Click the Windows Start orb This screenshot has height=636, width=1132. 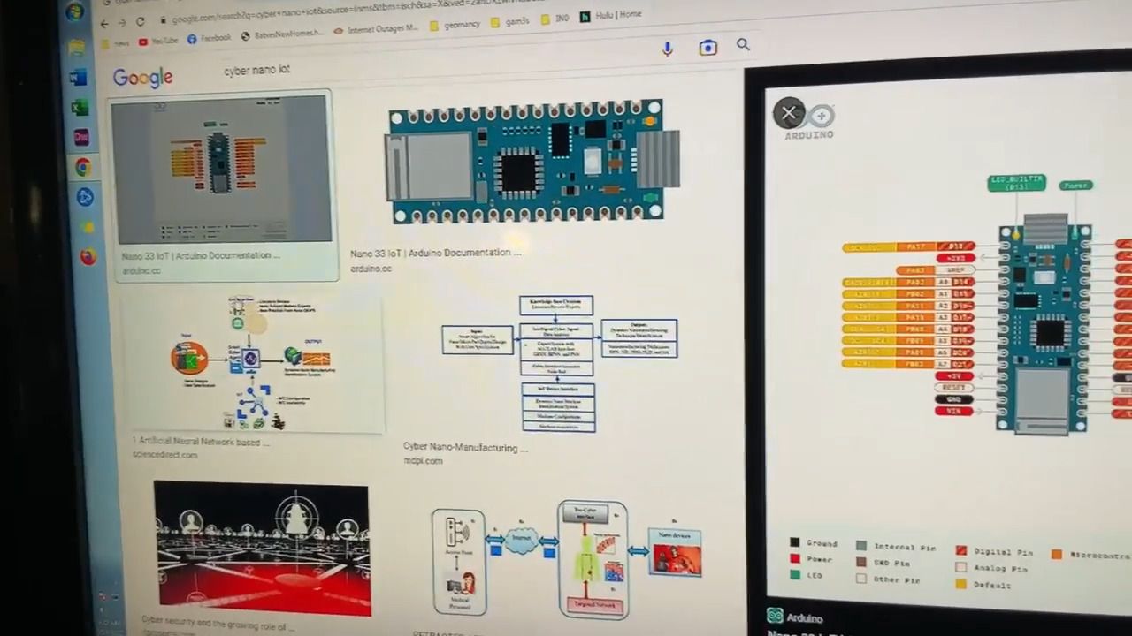point(74,12)
